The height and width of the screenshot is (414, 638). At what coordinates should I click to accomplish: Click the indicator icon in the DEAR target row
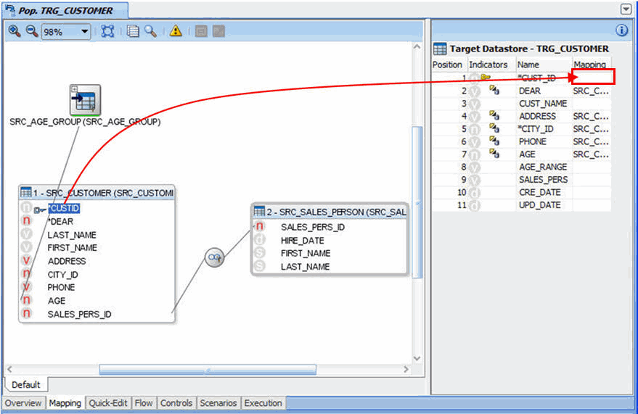point(494,90)
